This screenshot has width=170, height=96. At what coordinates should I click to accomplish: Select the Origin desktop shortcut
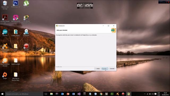click(5, 75)
